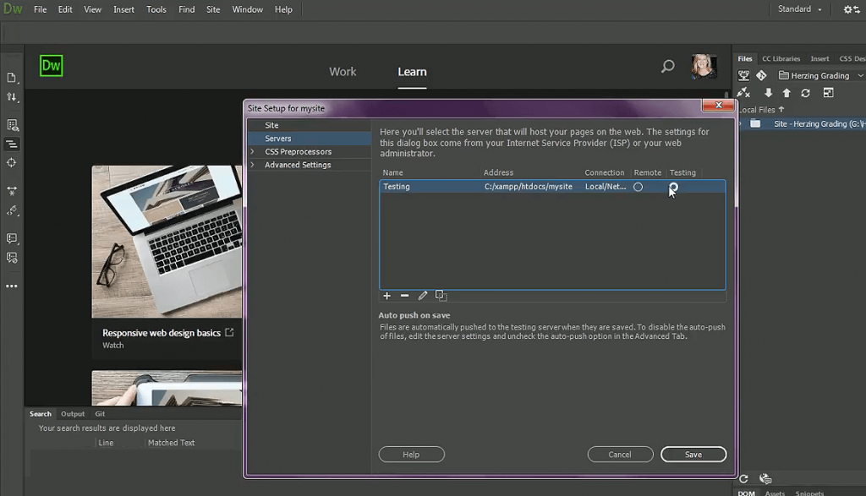Refresh the Local Files list
This screenshot has height=496, width=866.
[806, 92]
